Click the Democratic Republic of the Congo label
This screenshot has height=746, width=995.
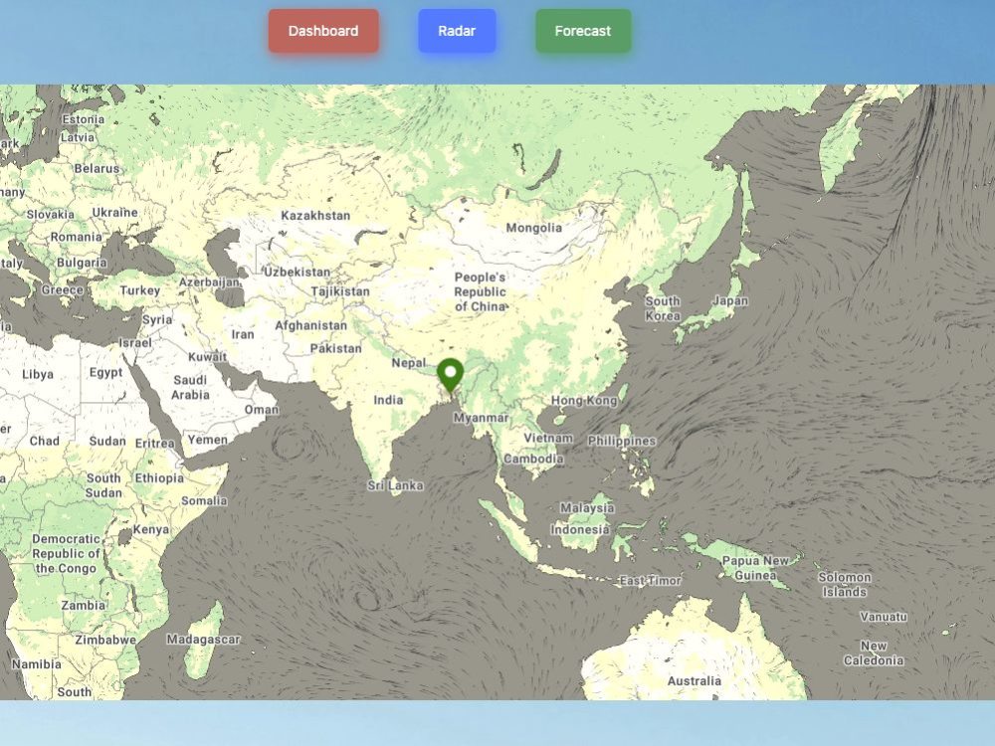pyautogui.click(x=67, y=554)
